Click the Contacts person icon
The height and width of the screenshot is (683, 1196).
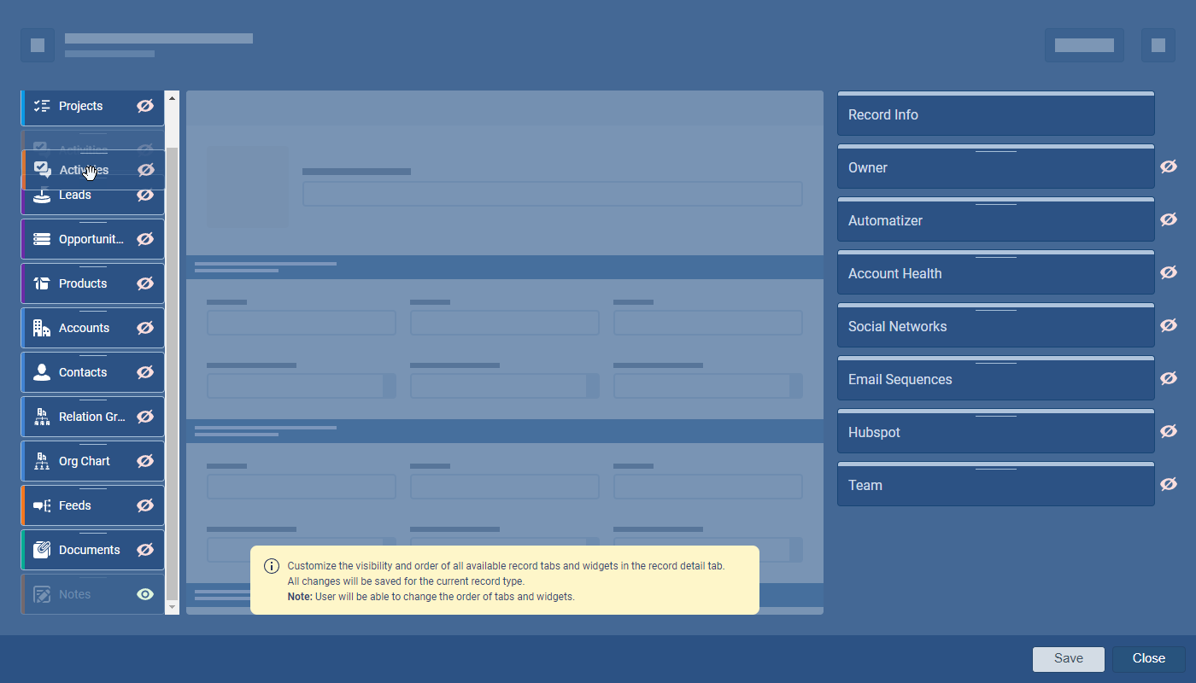click(42, 372)
